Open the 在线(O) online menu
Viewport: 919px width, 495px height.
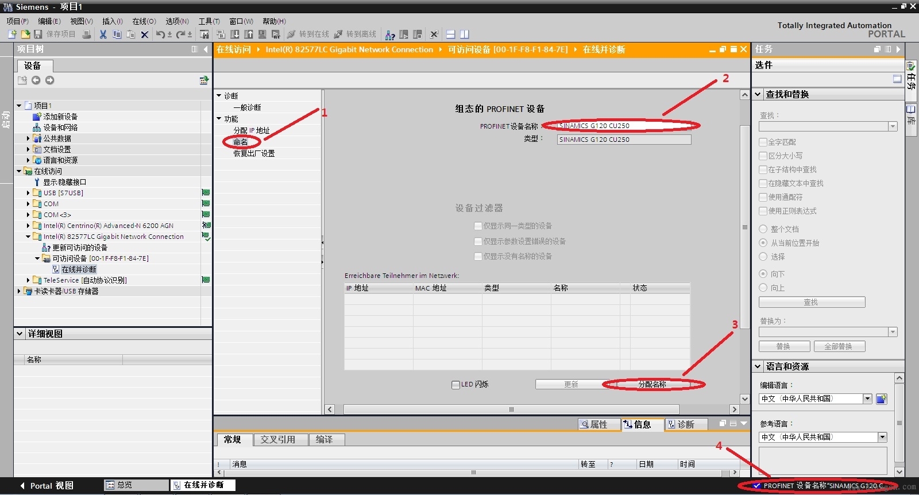[x=144, y=21]
